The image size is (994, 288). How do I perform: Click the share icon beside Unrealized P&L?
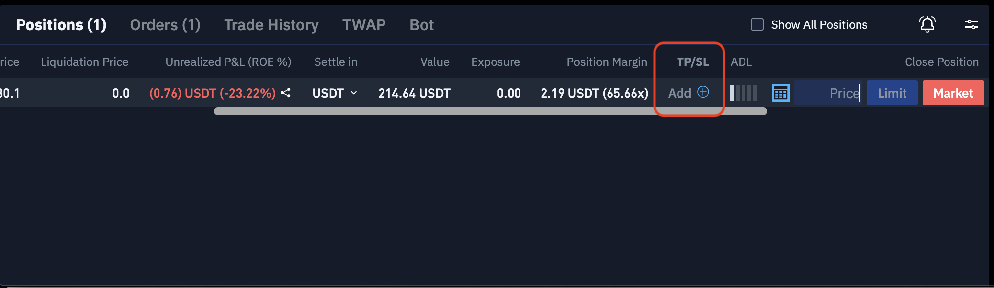tap(286, 93)
